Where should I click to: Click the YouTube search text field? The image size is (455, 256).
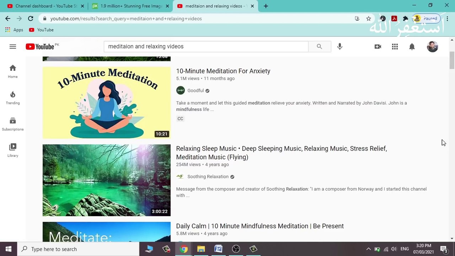(206, 47)
